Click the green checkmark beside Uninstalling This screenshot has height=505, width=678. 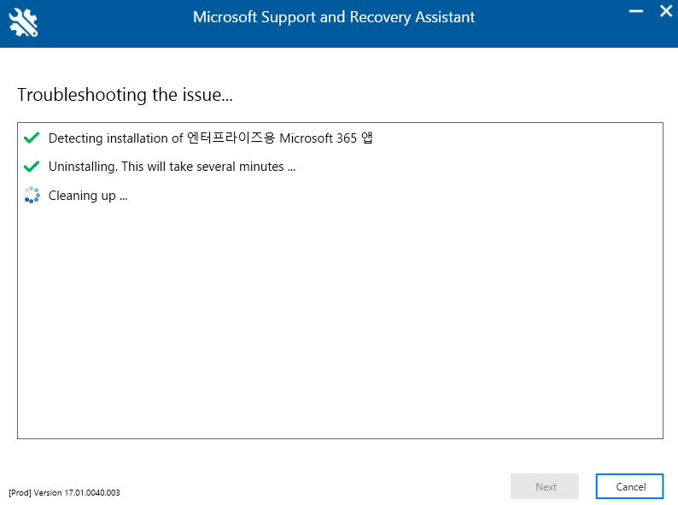click(x=32, y=166)
